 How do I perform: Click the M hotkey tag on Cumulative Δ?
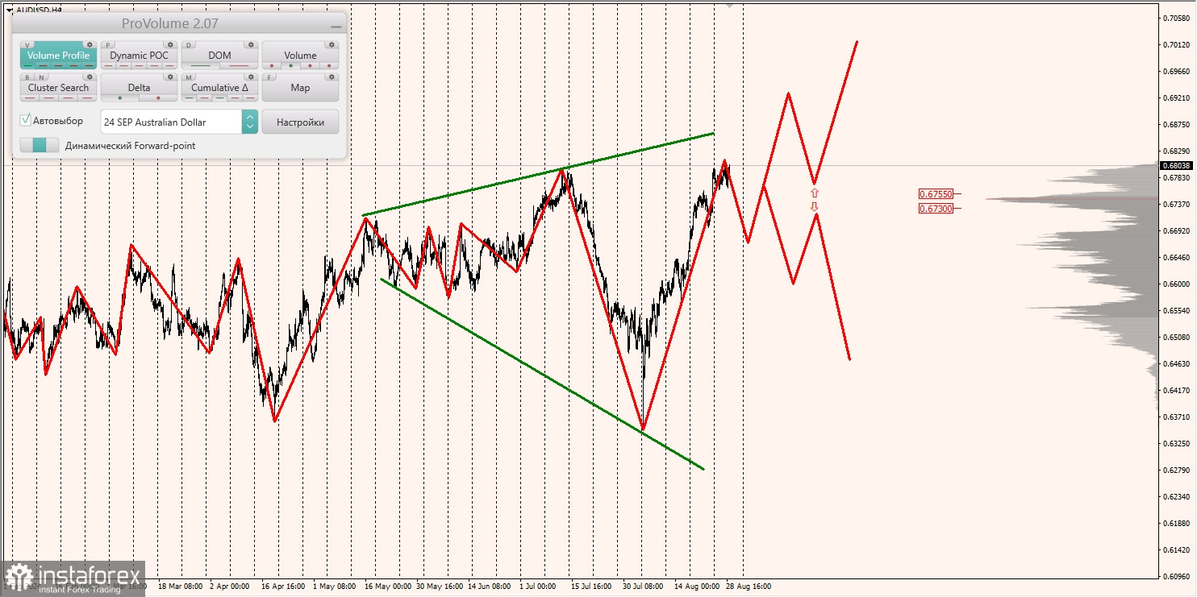tap(189, 77)
